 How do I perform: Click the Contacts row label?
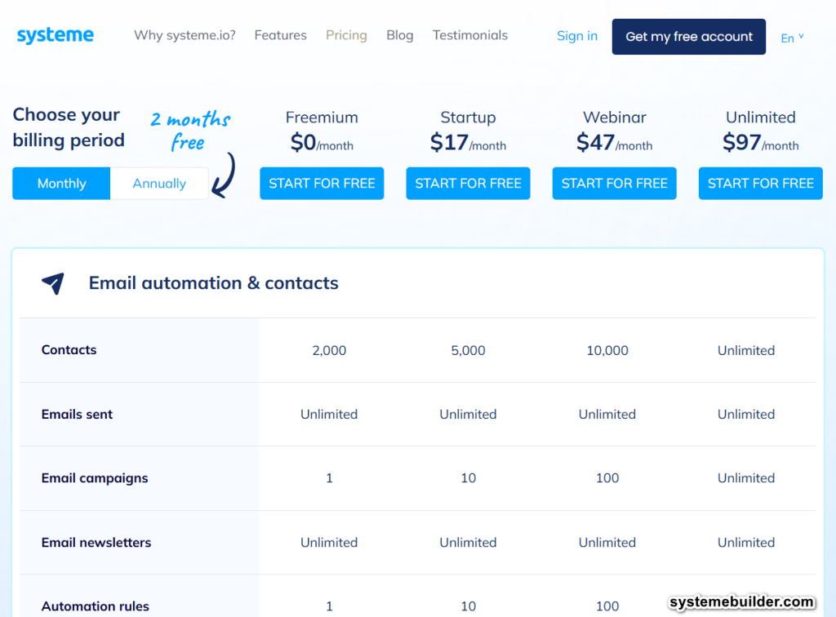69,349
